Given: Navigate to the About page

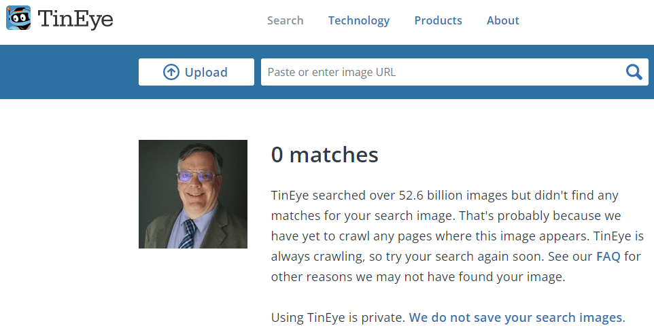Looking at the screenshot, I should click(x=502, y=20).
